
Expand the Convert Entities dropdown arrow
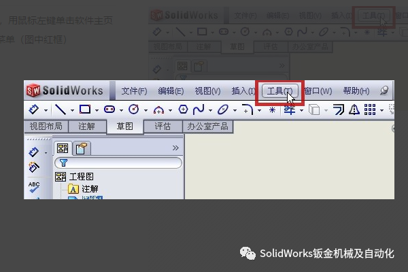click(x=326, y=110)
